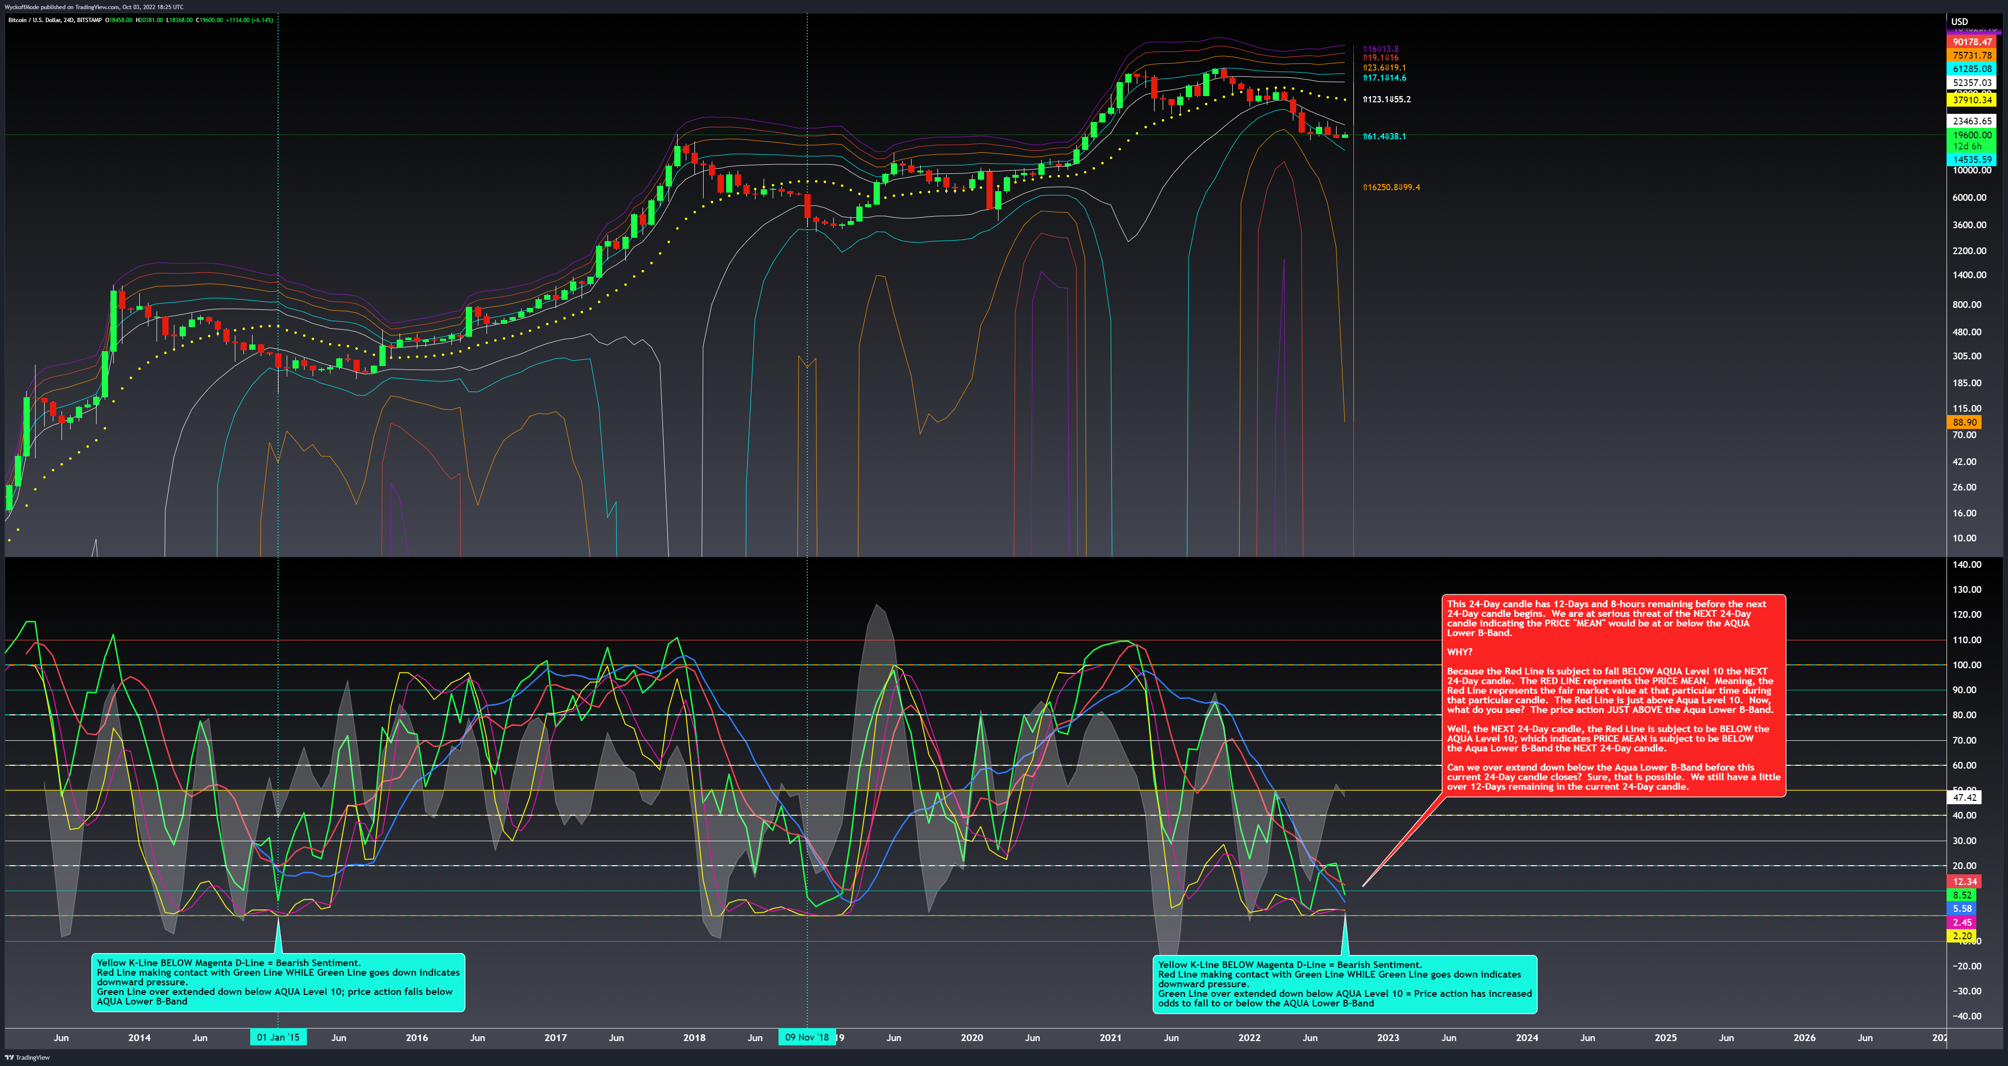The height and width of the screenshot is (1066, 2008).
Task: Click 2020 on the time axis
Action: (x=972, y=1037)
